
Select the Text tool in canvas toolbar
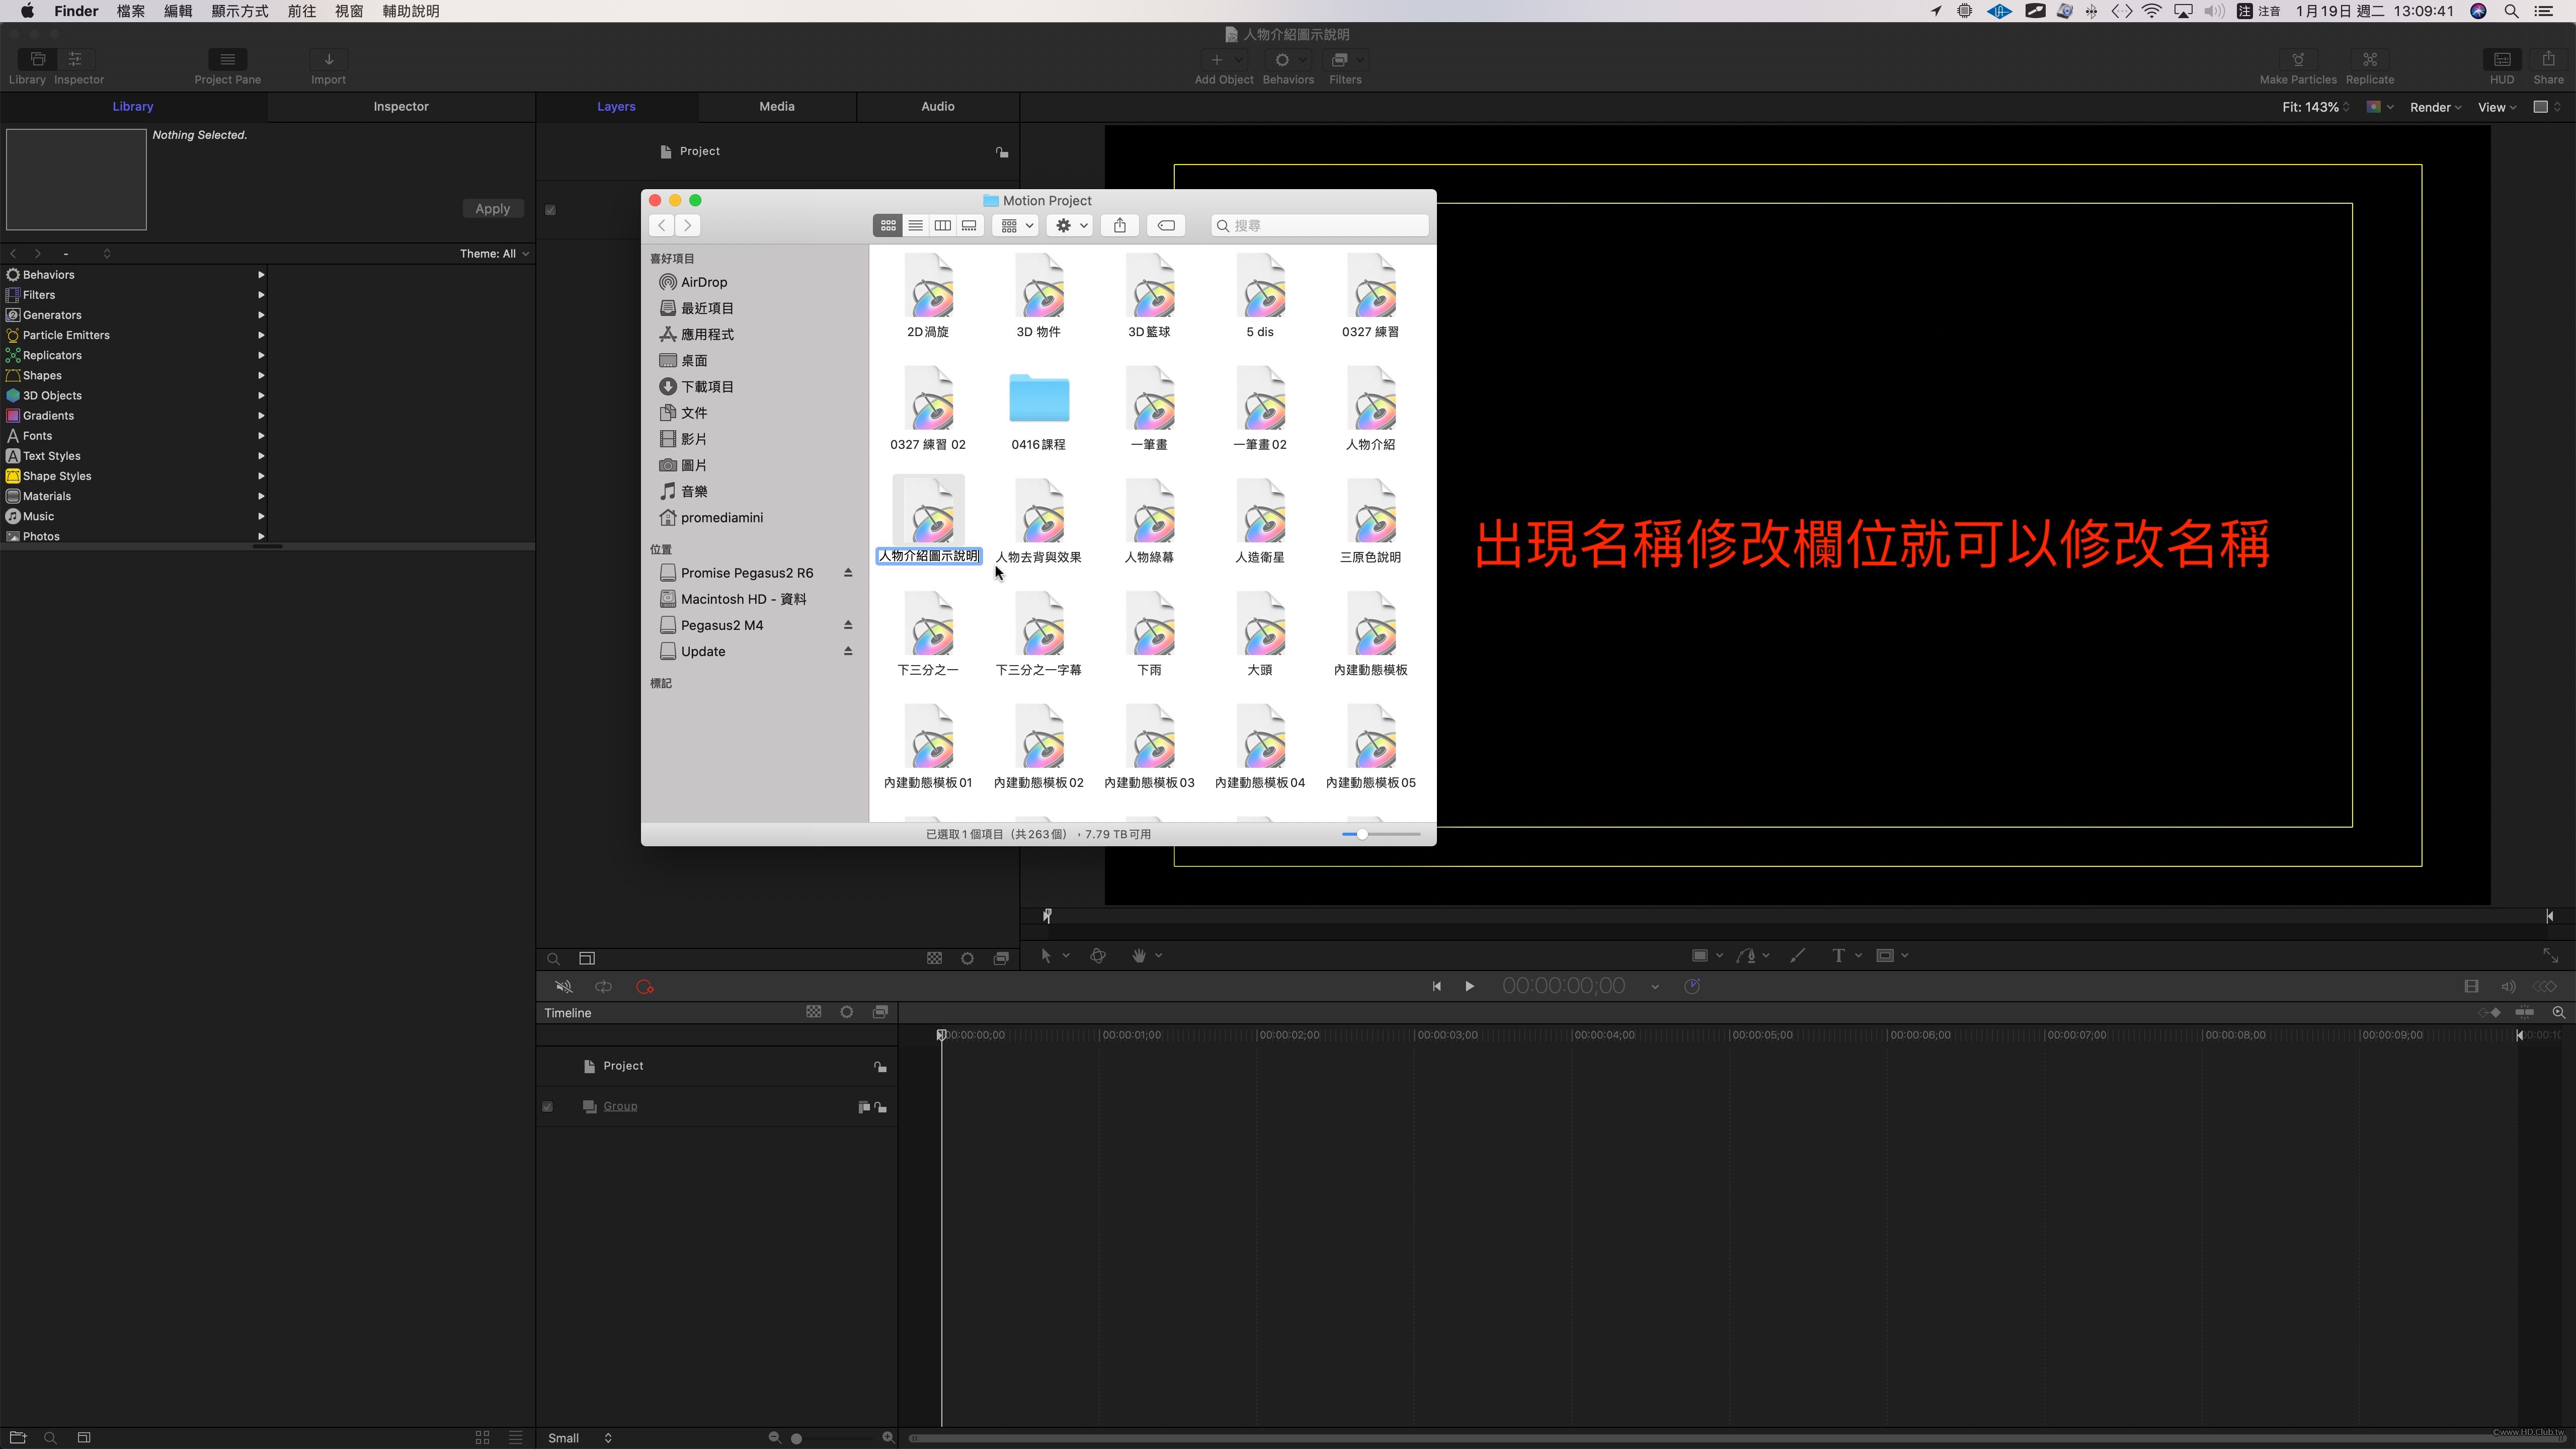tap(1837, 956)
